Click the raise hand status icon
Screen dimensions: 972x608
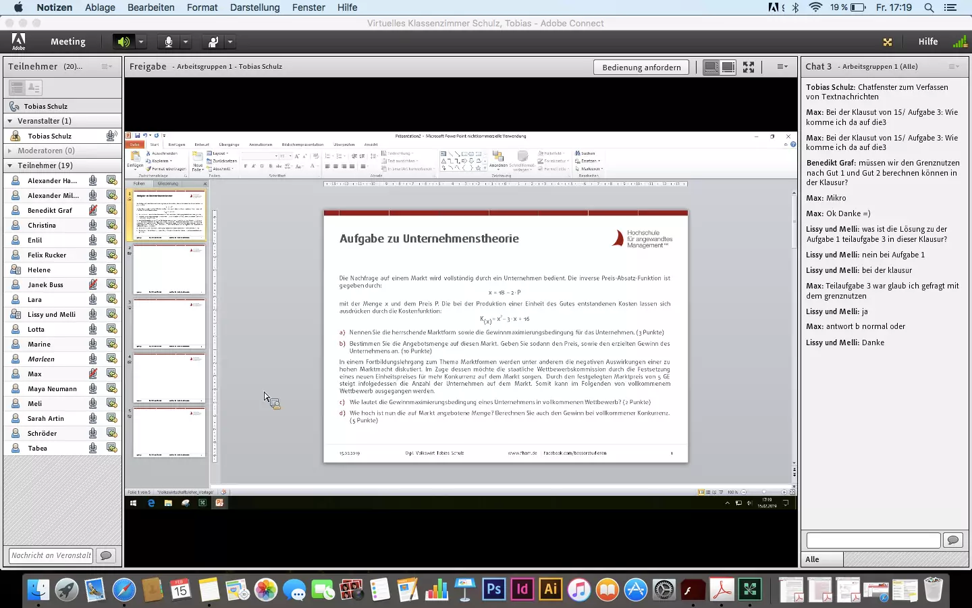point(213,42)
